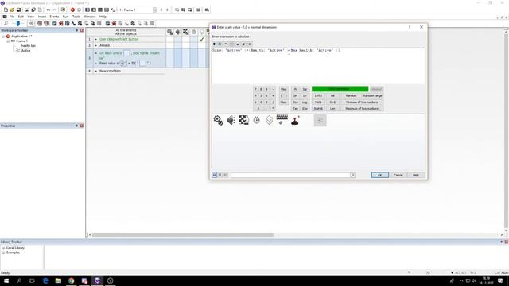Click the Always condition in event line 2
This screenshot has height=286, width=509.
click(104, 46)
